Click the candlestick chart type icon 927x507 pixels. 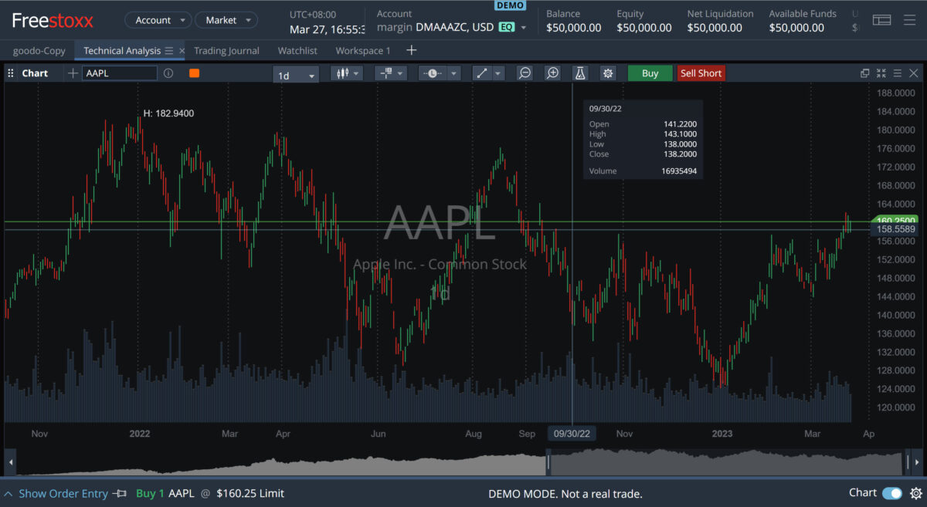(x=341, y=73)
